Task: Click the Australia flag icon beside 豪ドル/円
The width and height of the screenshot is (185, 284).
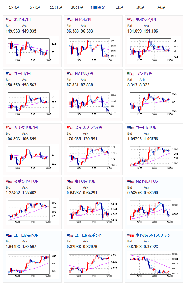Action: pyautogui.click(x=69, y=20)
